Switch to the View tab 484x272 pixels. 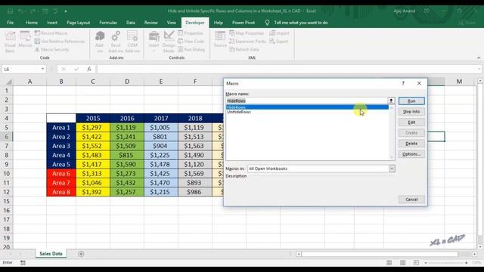(172, 23)
